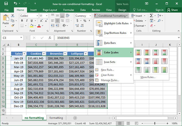The image size is (182, 126).
Task: Open Icon Sets submenu
Action: pyautogui.click(x=114, y=62)
